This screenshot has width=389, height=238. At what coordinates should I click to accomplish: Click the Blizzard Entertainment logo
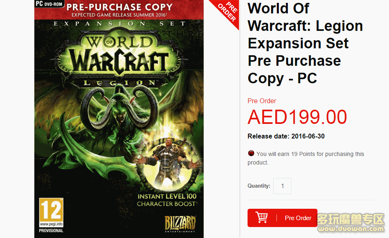click(180, 224)
